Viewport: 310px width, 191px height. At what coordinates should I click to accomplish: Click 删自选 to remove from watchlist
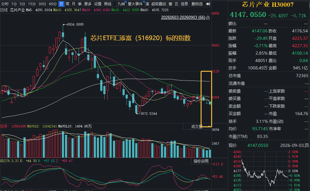(197, 4)
